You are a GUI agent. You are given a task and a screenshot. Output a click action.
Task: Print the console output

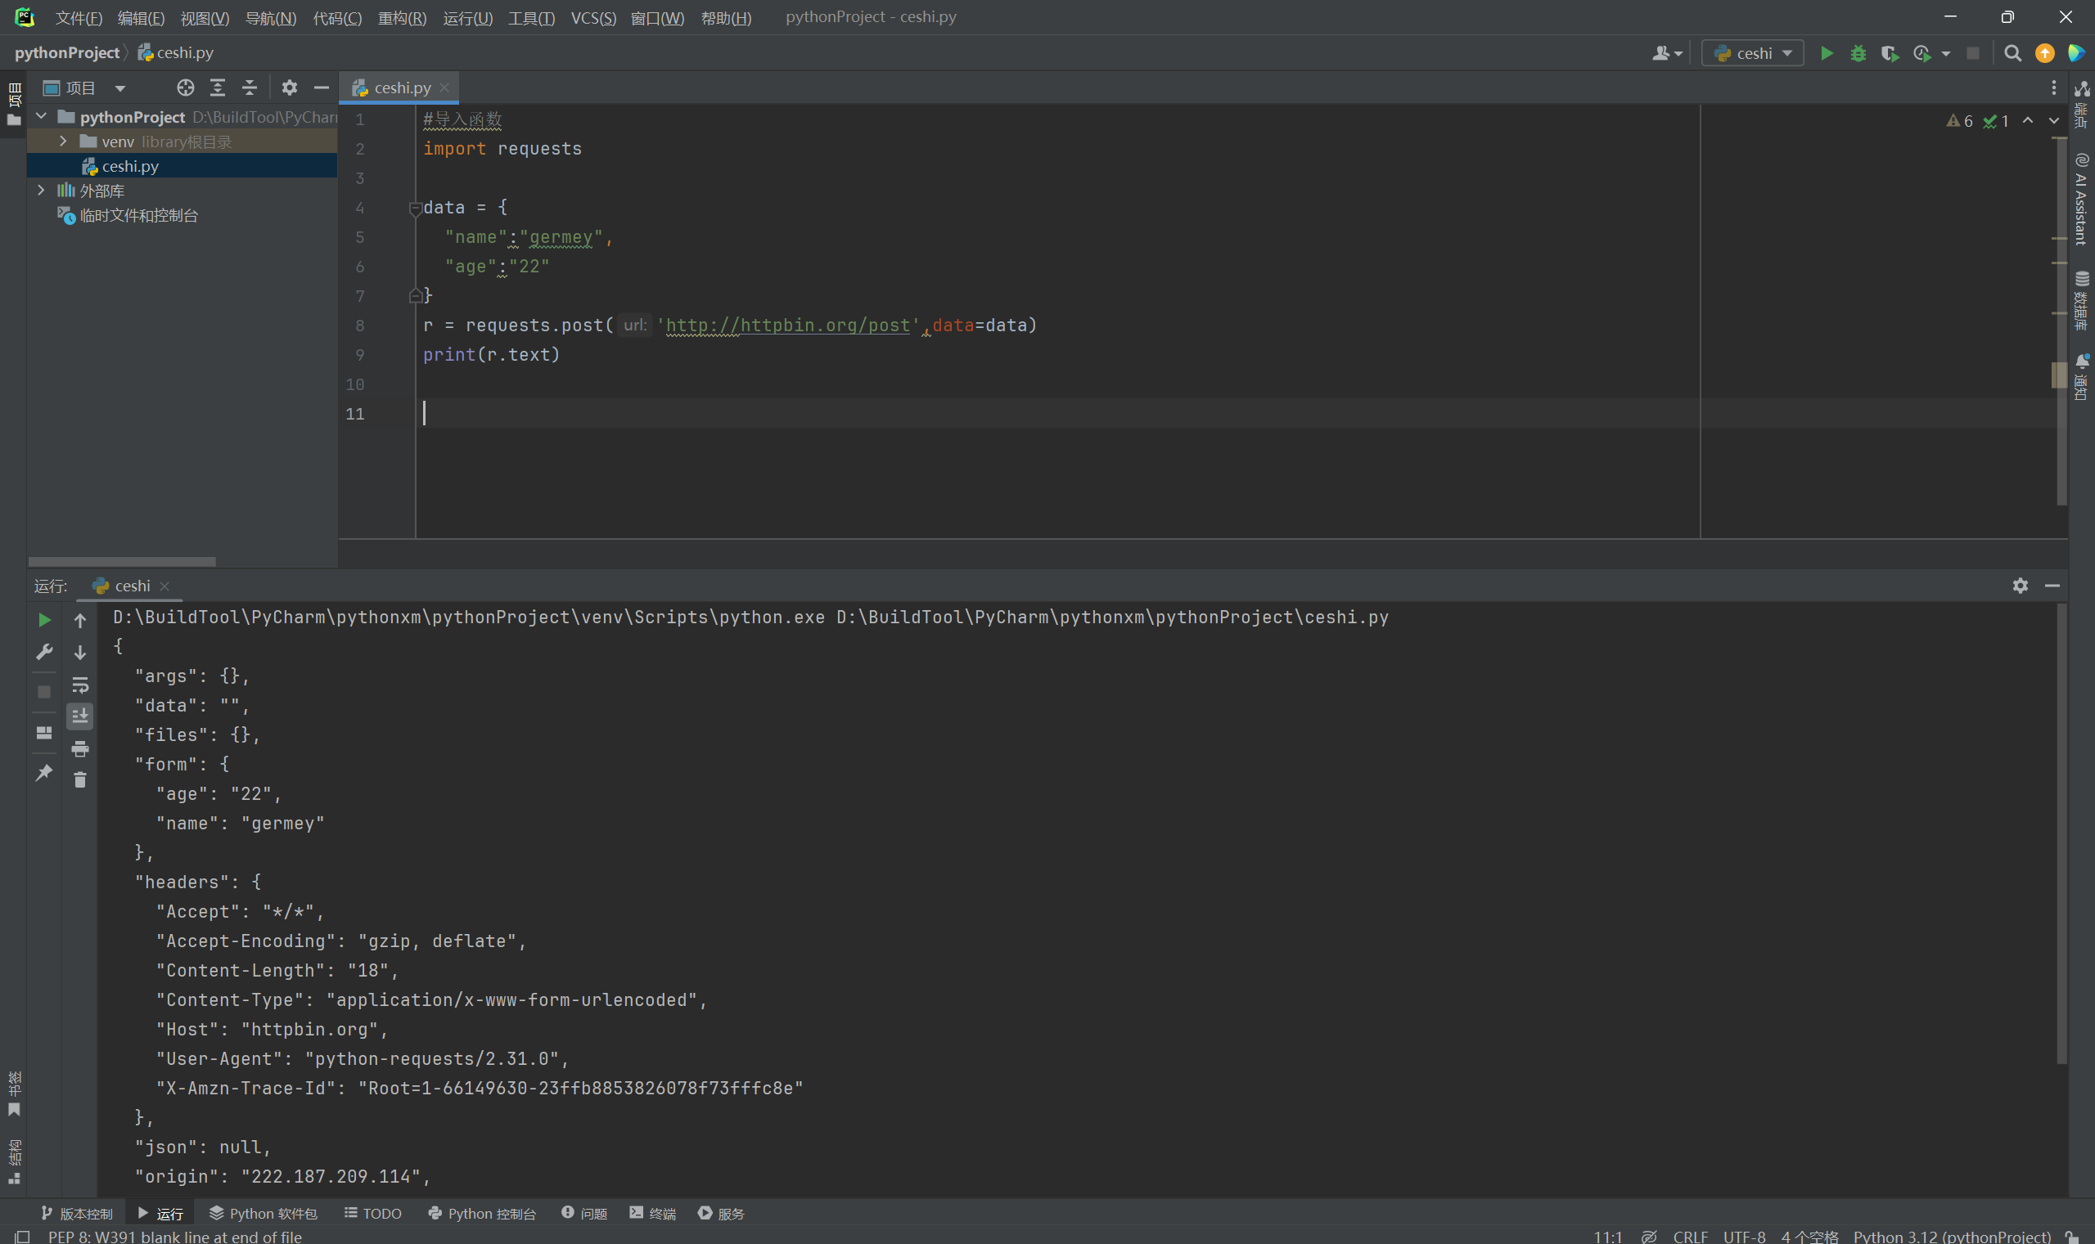(x=79, y=748)
